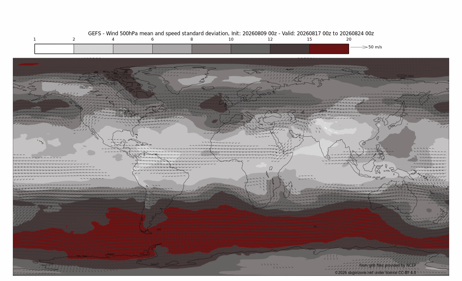This screenshot has height=281, width=462.
Task: Click the GEFS Wind 500hPa chart title
Action: 231,34
